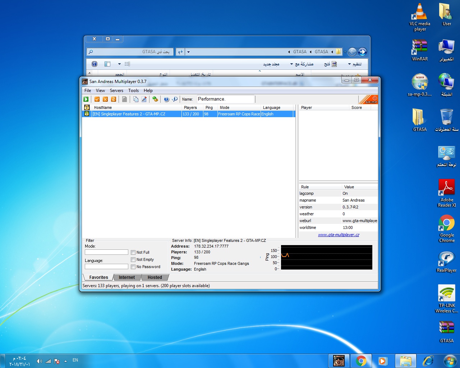
Task: Click the volume speaker tray icon
Action: tap(40, 361)
